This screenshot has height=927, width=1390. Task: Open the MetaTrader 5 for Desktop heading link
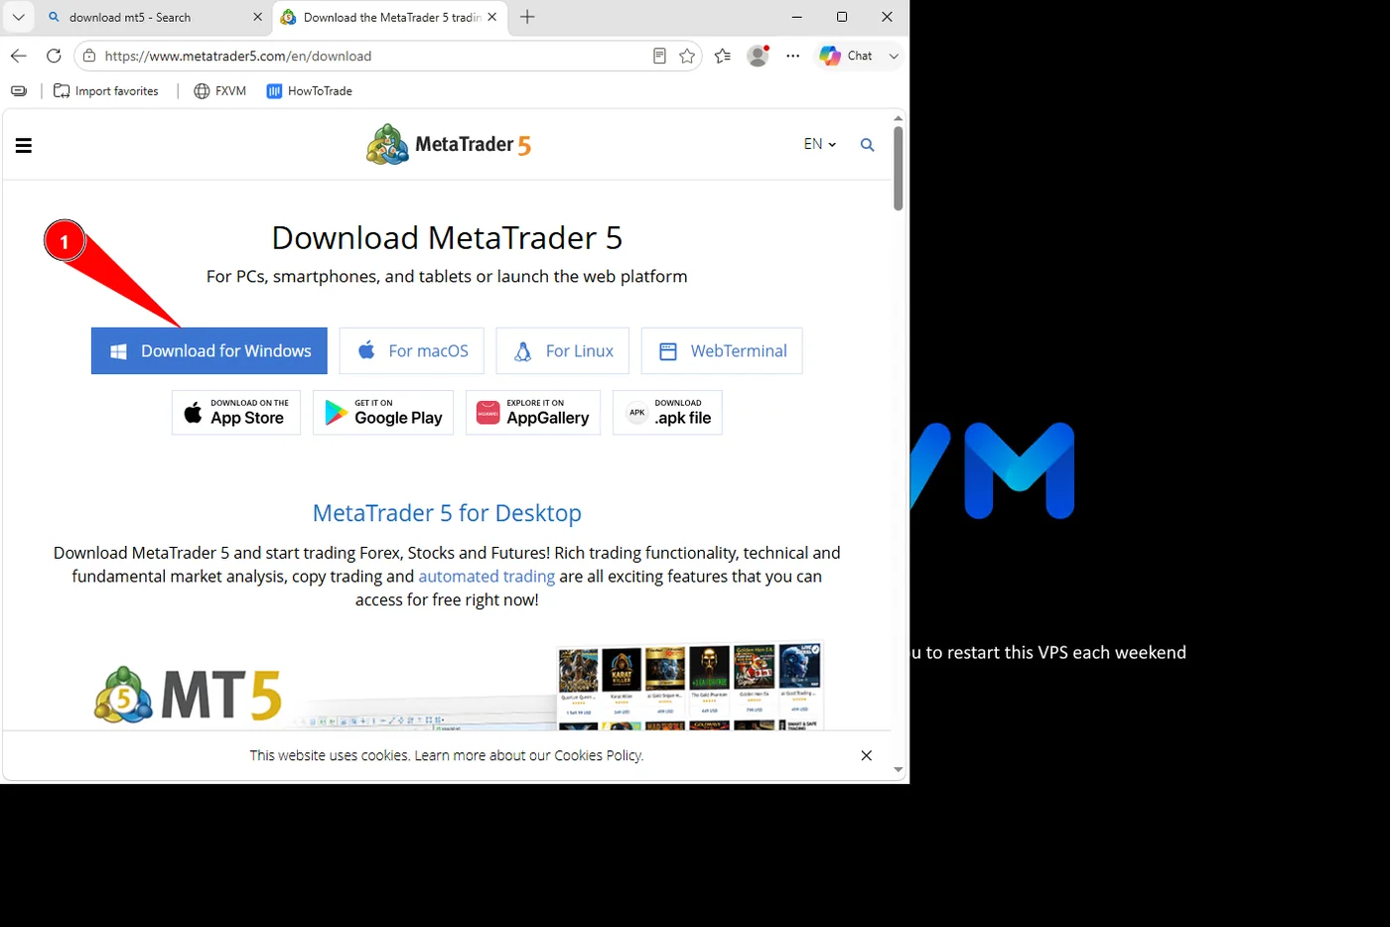[x=447, y=513]
